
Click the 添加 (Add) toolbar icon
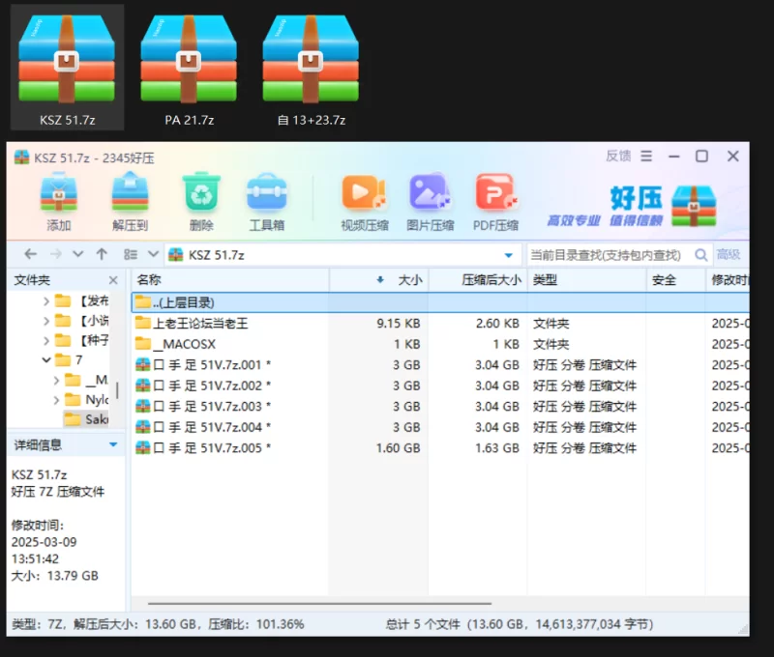pos(59,202)
